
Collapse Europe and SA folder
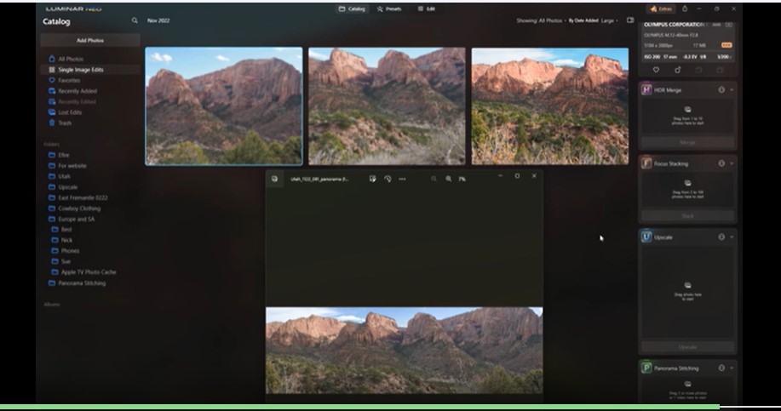[x=76, y=220]
